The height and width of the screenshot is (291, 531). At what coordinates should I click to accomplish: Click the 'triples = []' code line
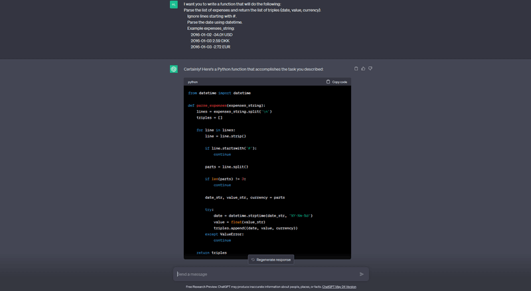point(209,118)
